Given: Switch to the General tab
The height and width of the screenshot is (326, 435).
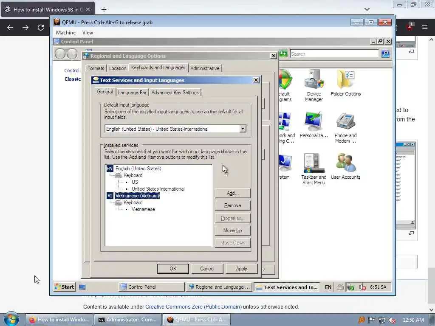Looking at the screenshot, I should (105, 92).
